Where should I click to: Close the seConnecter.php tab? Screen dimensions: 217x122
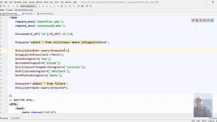[54, 14]
